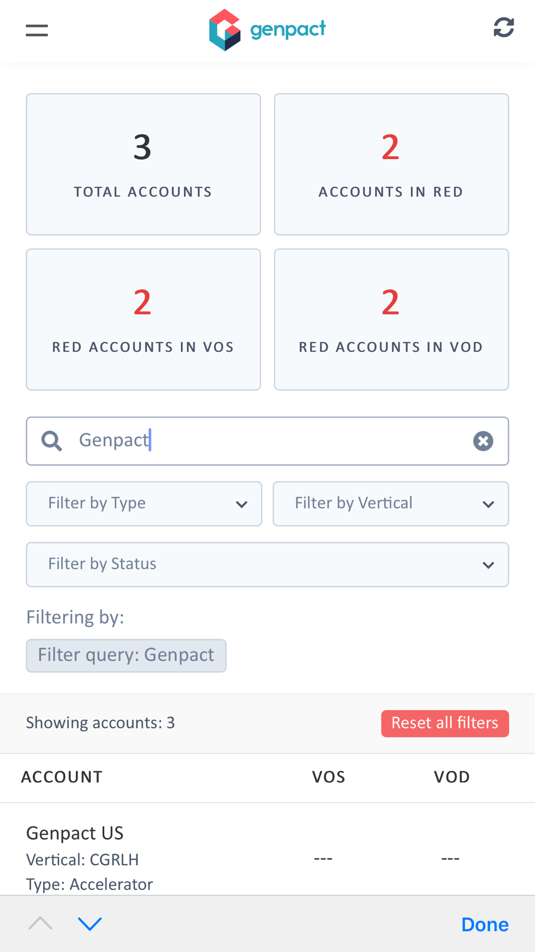This screenshot has width=535, height=952.
Task: Jump to previous field with up arrow
Action: [x=41, y=923]
